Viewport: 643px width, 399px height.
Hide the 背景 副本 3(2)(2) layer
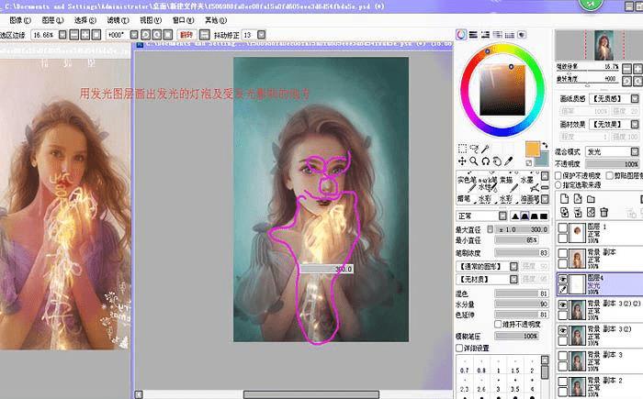pyautogui.click(x=563, y=305)
